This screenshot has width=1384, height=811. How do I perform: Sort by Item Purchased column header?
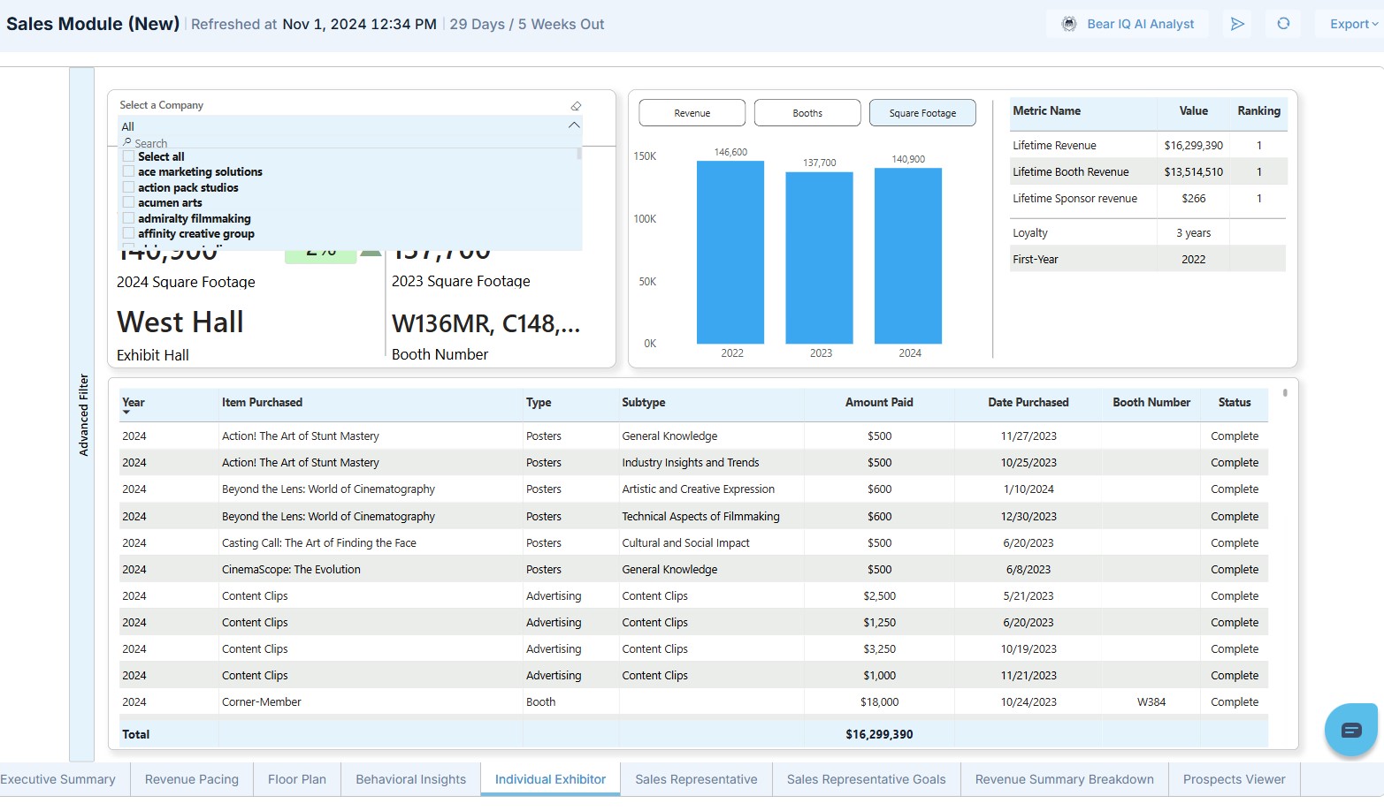coord(262,403)
